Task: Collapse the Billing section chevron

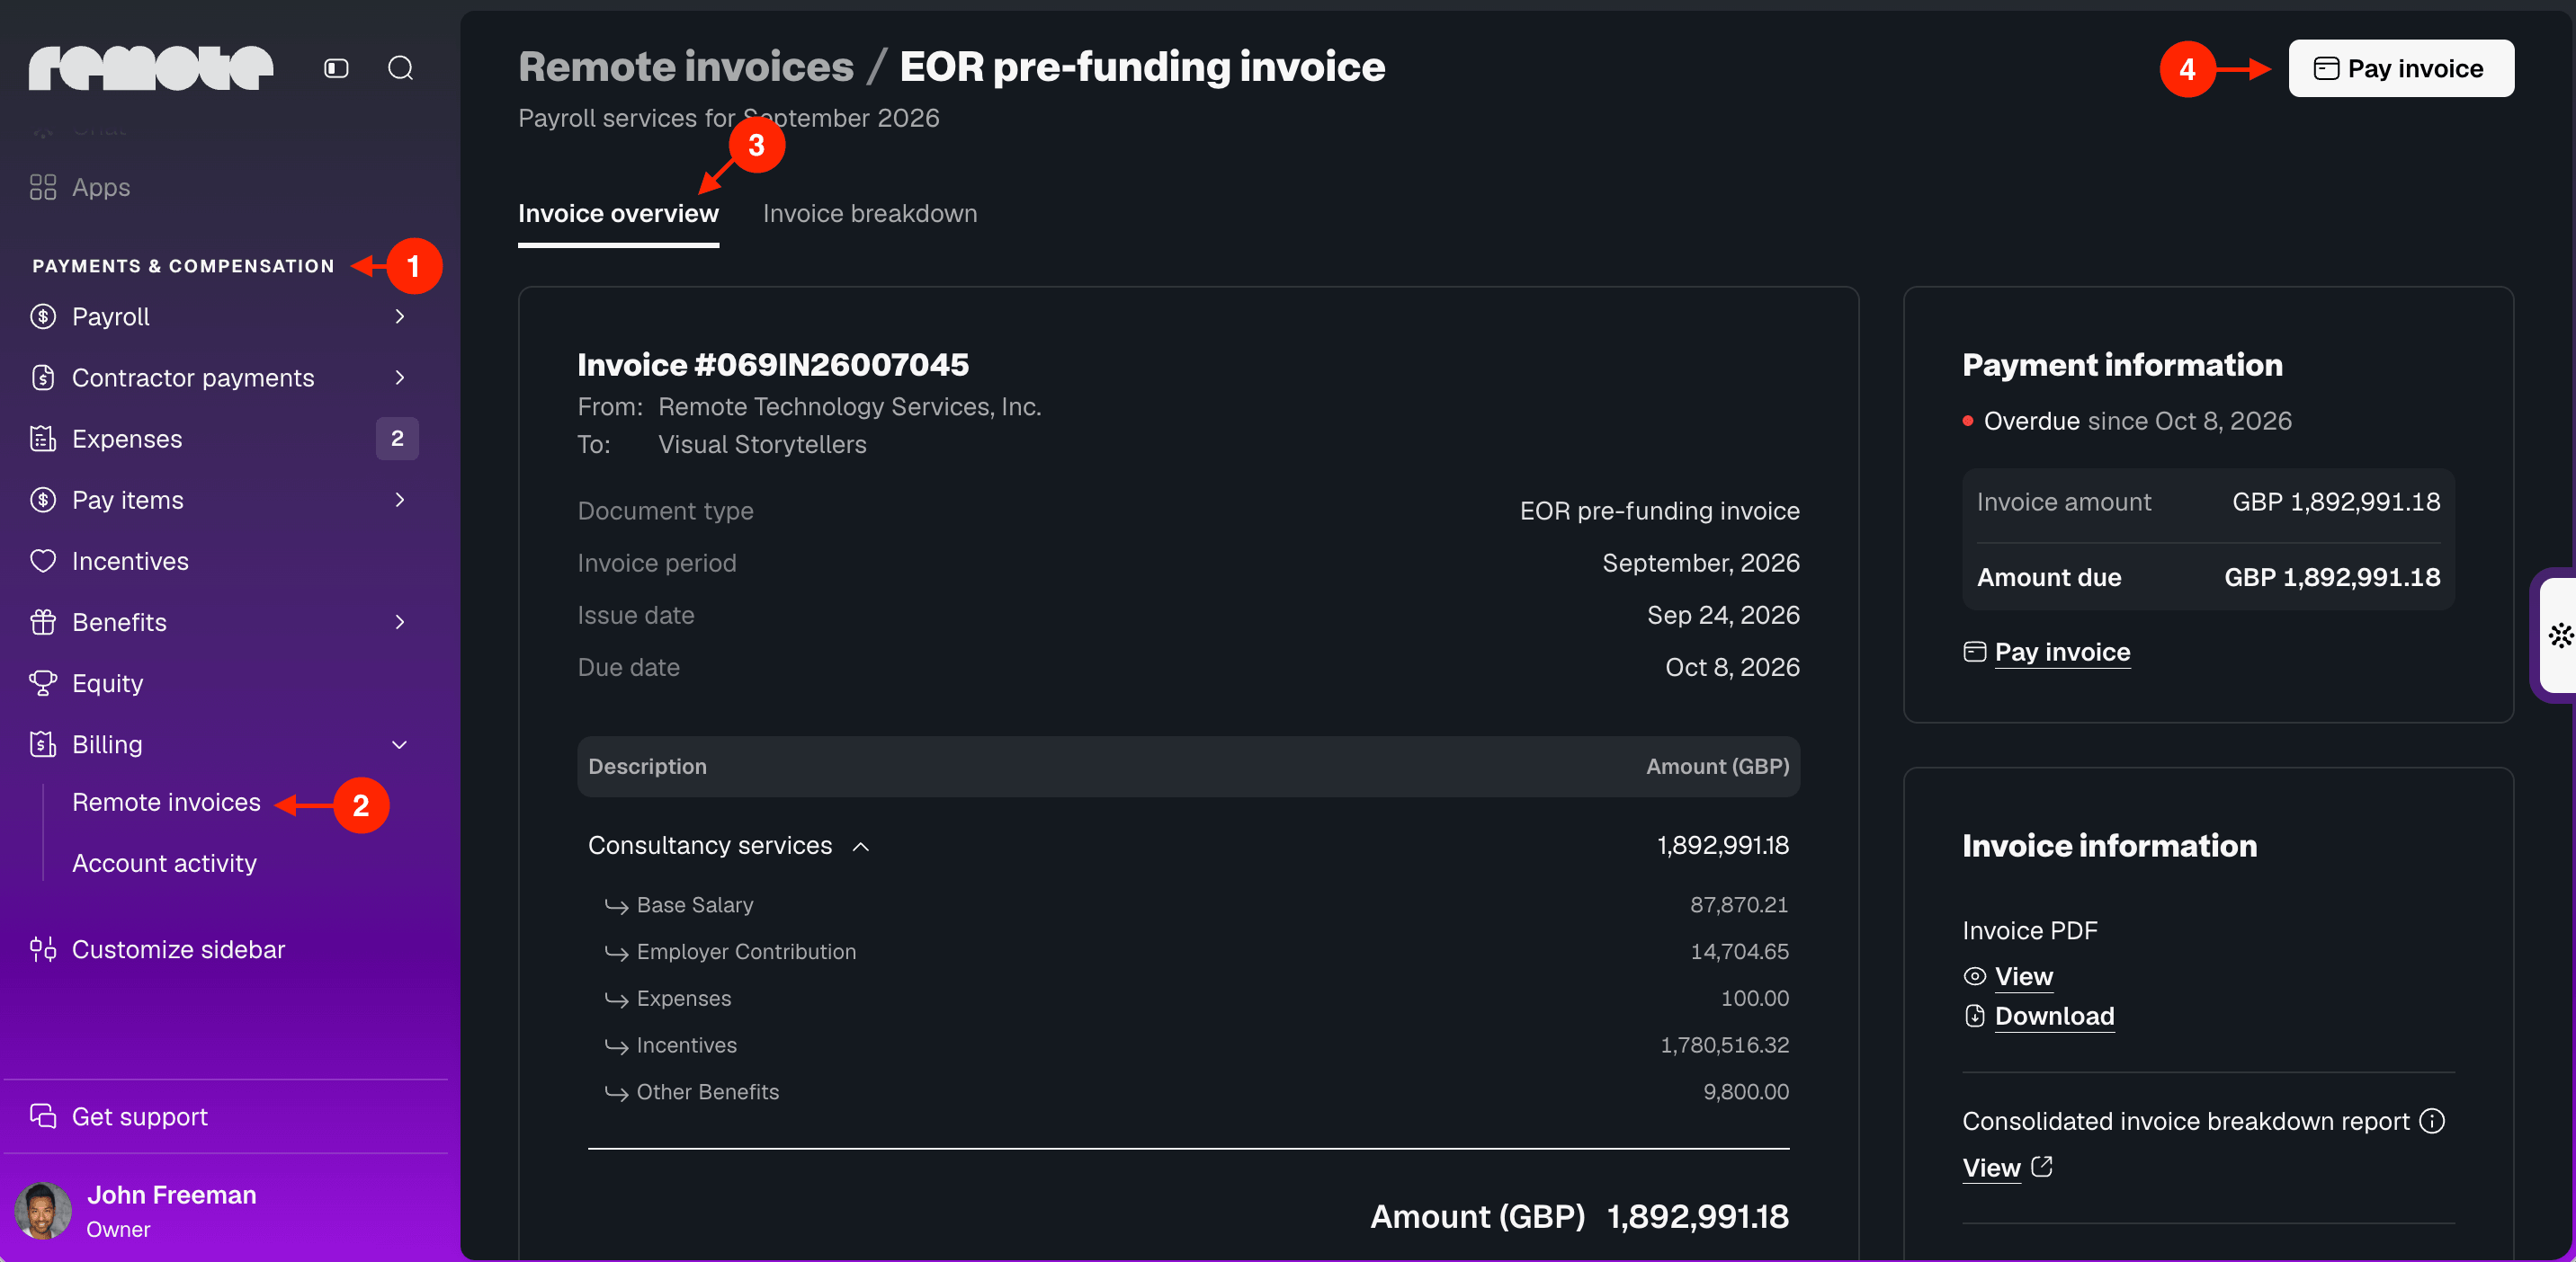Action: pos(400,744)
